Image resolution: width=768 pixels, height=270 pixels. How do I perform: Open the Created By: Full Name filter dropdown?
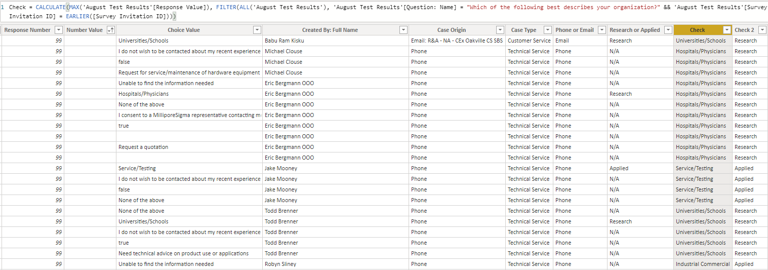[403, 30]
